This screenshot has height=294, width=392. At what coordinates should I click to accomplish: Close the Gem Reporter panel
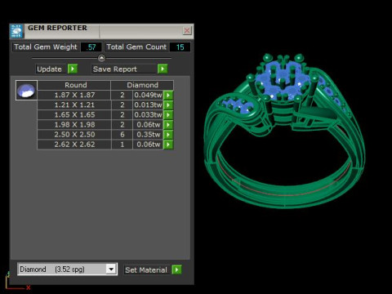187,30
